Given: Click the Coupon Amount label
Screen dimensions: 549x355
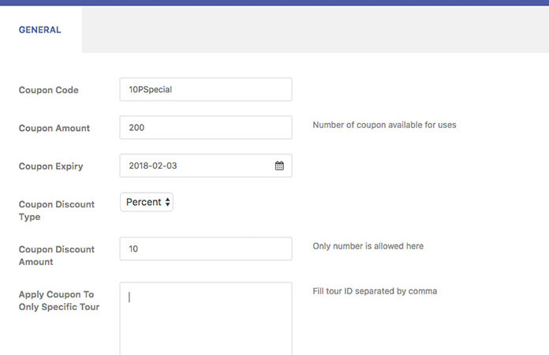Looking at the screenshot, I should (x=54, y=128).
